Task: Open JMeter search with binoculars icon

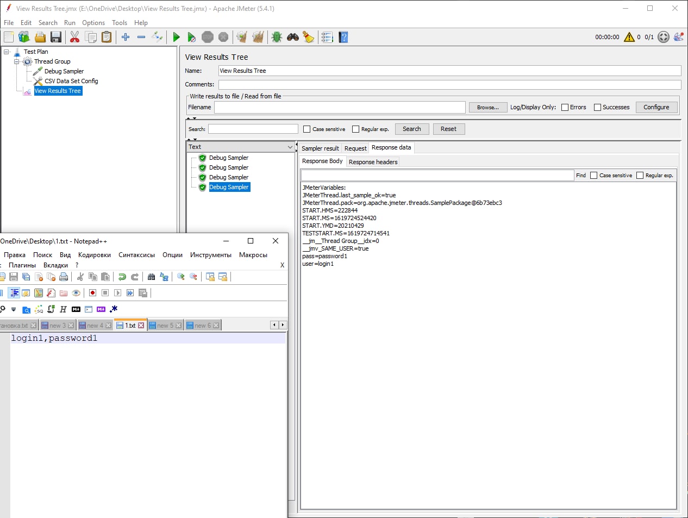Action: [x=293, y=37]
